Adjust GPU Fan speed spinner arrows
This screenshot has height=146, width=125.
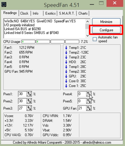pyautogui.click(x=89, y=108)
